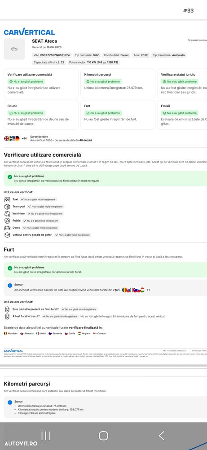Click the Închiriere rental icon

[x=7, y=214]
